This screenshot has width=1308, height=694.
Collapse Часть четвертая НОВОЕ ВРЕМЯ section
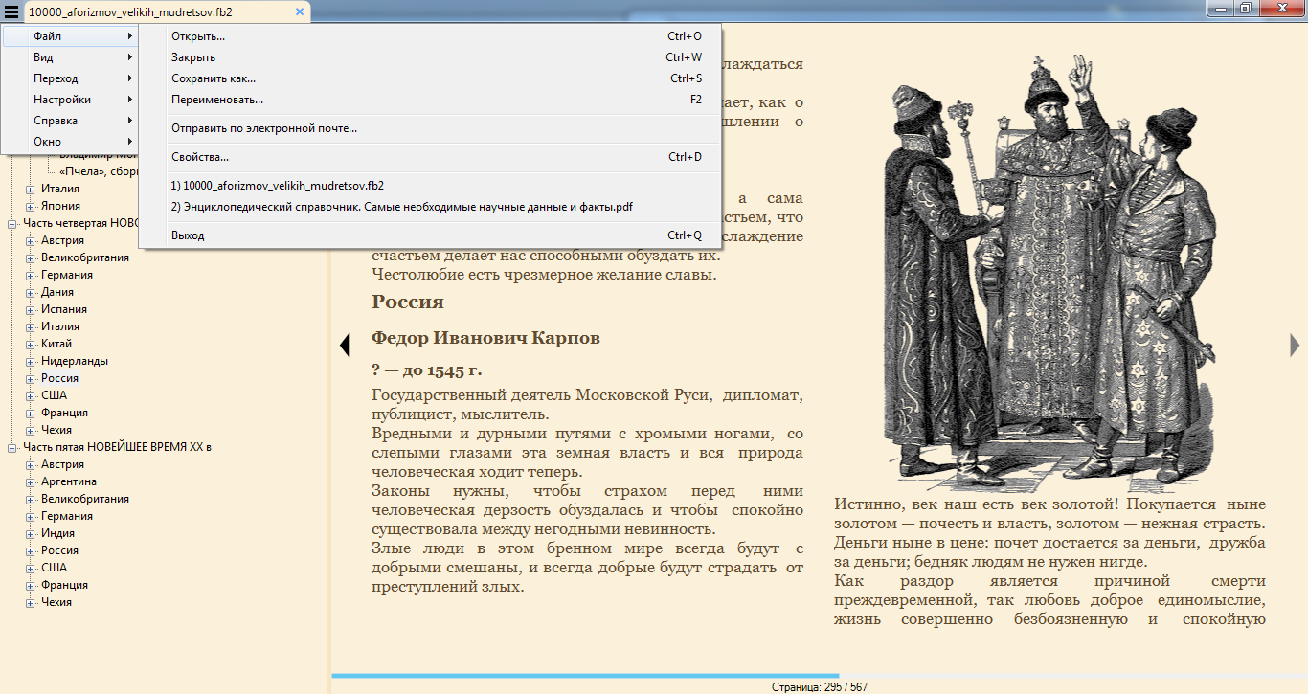13,223
